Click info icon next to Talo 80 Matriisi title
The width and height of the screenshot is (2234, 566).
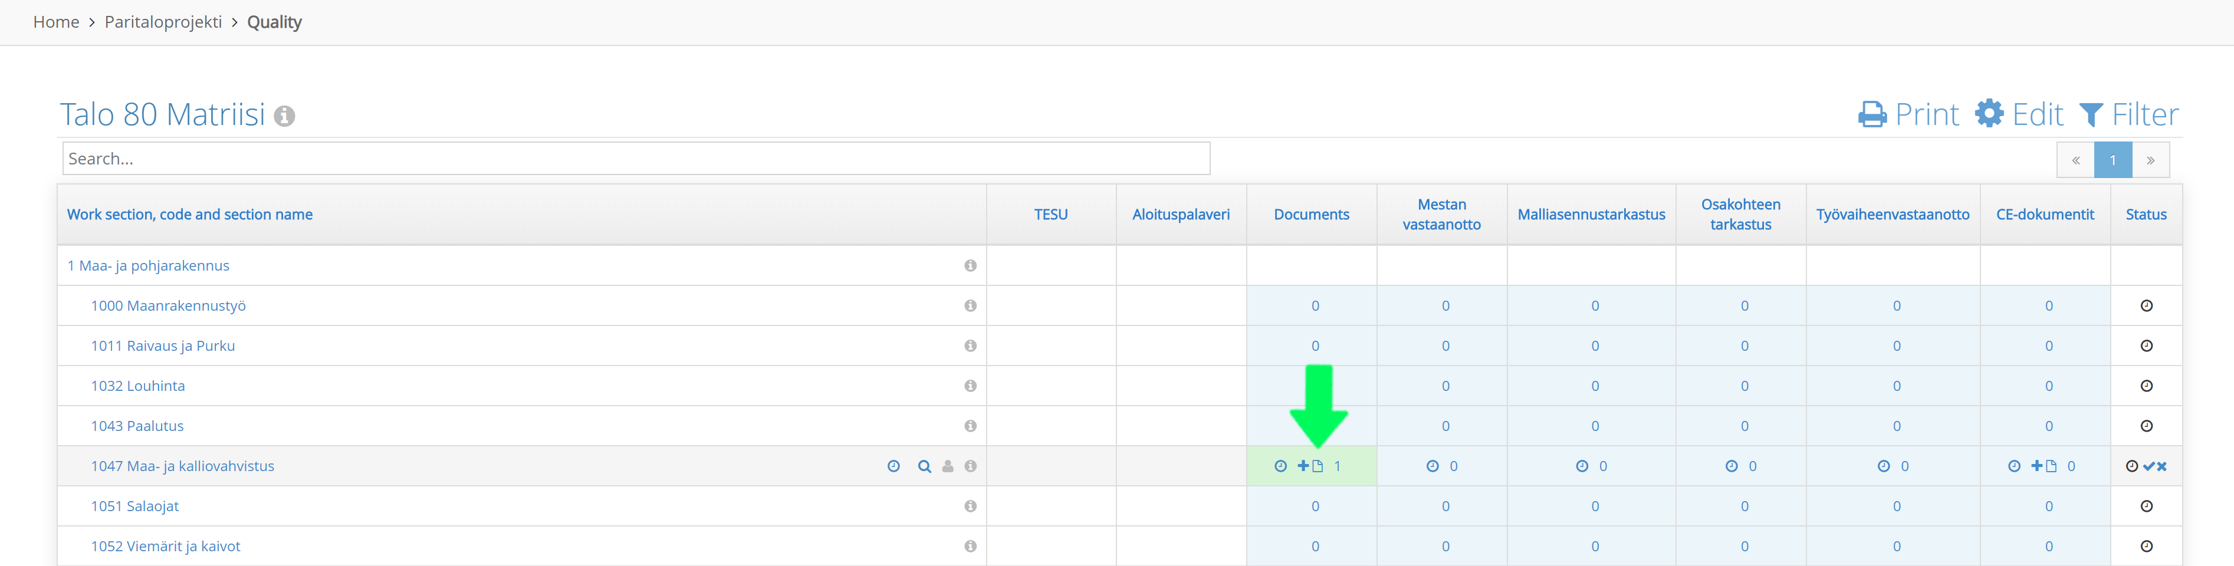pyautogui.click(x=284, y=116)
